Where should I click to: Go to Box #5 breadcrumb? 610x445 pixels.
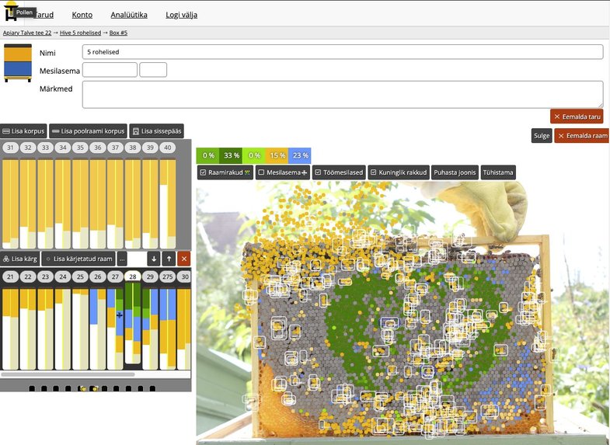(x=118, y=33)
